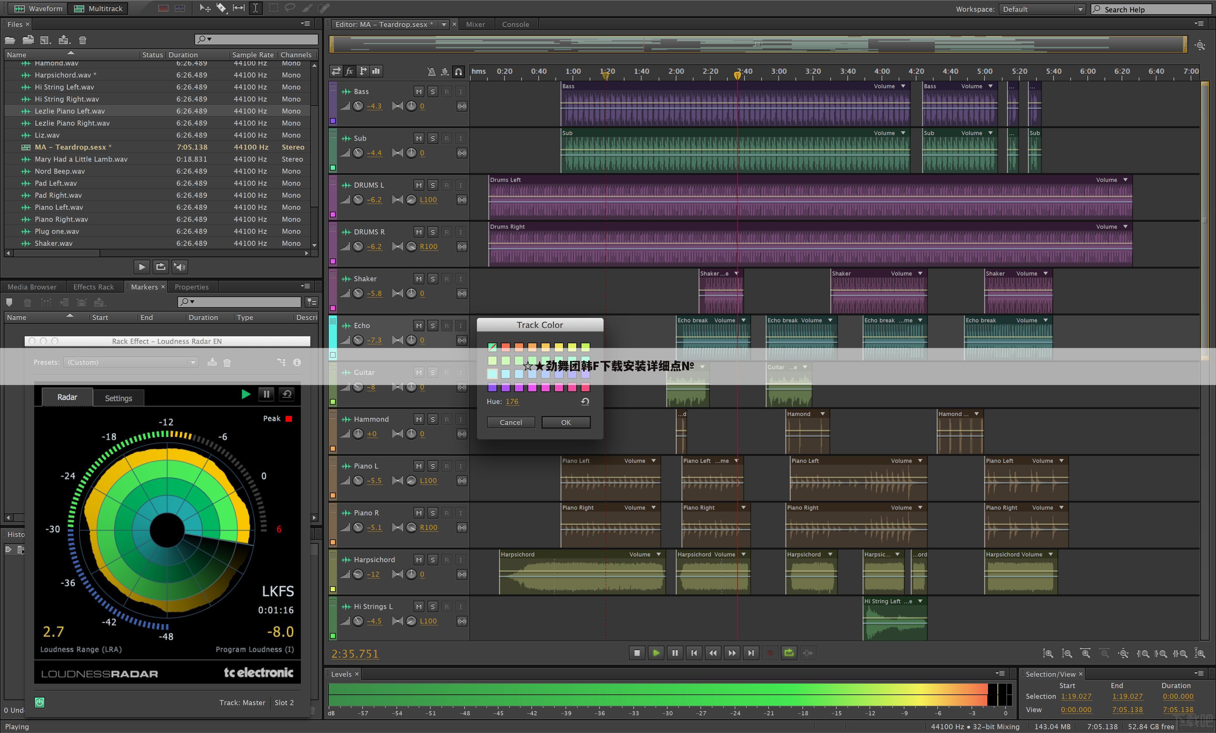Switch to Multitrack view
The width and height of the screenshot is (1216, 733).
point(98,8)
